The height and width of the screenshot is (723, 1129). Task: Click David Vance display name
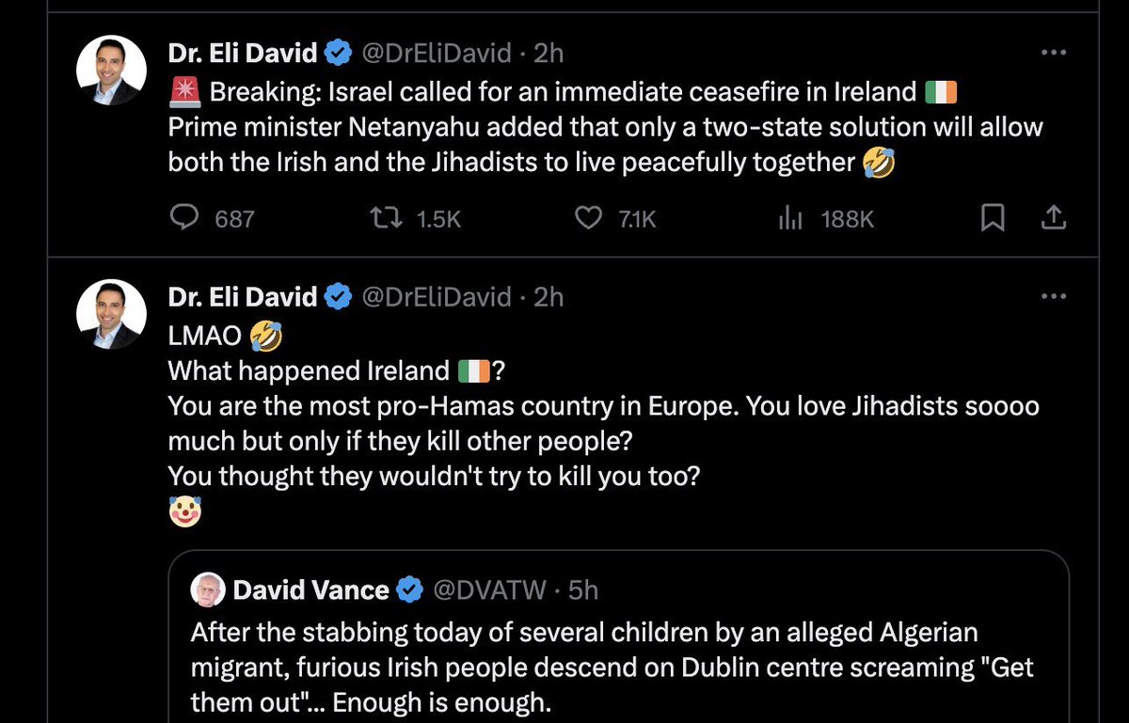point(310,589)
